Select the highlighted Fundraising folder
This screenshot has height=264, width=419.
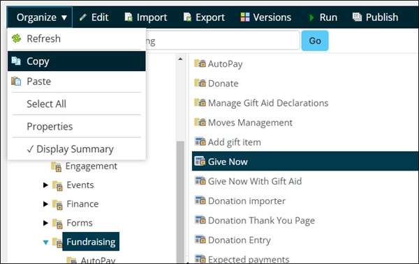click(x=91, y=242)
